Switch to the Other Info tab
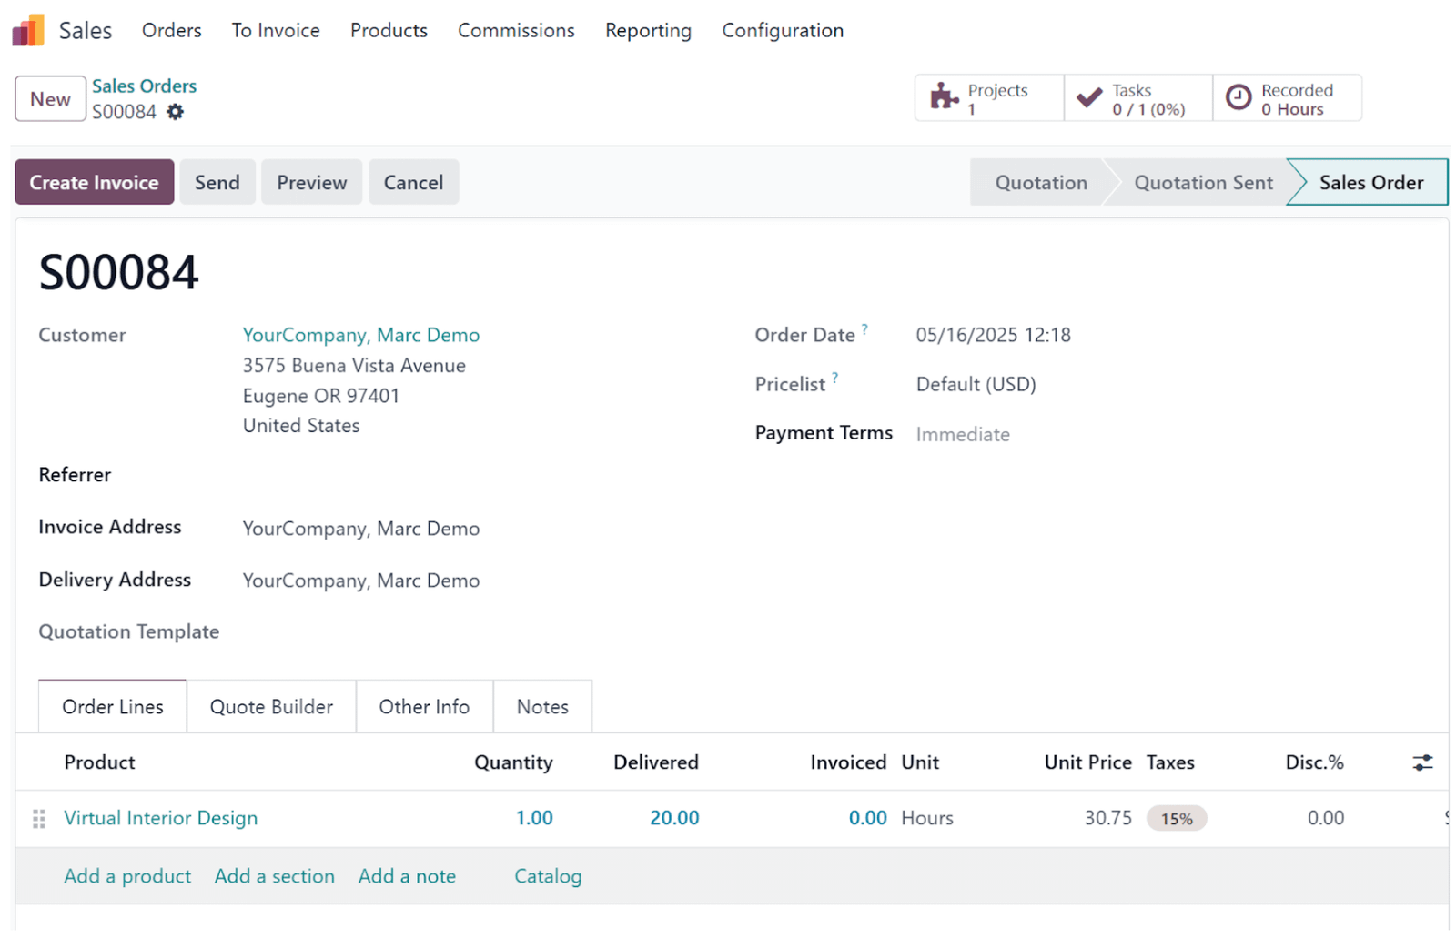The height and width of the screenshot is (939, 1456). tap(424, 707)
